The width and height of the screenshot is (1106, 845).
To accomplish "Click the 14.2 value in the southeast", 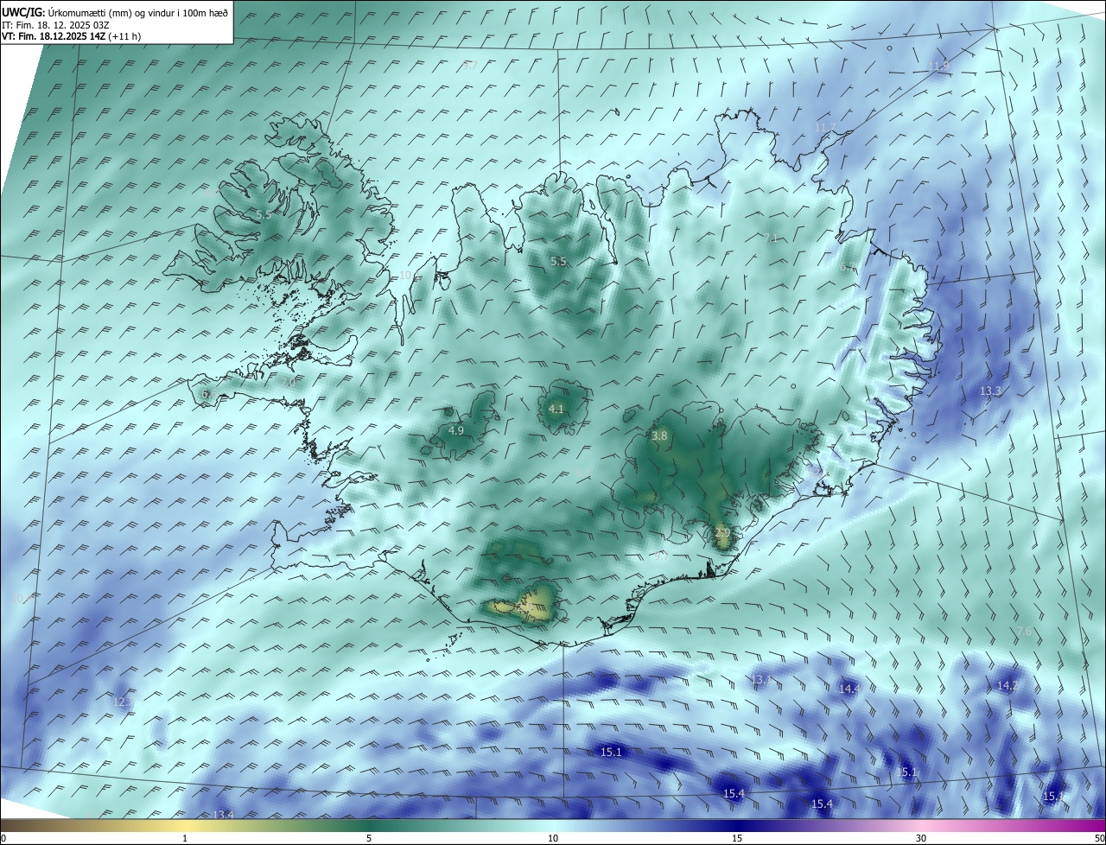I will (1007, 685).
